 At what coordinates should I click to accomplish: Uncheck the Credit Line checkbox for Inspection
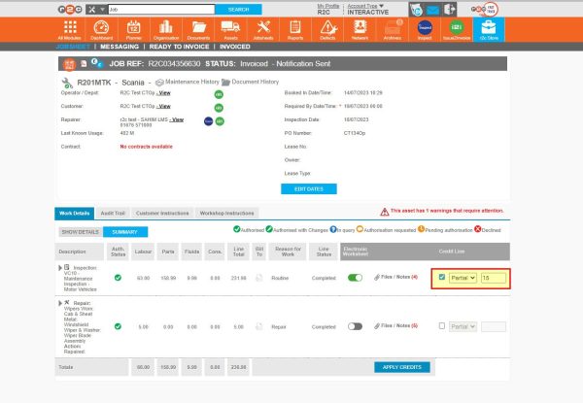tap(442, 277)
